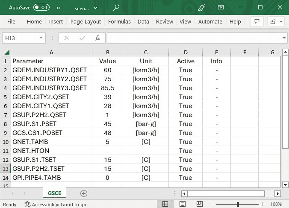Click the Search magnifier icon in title bar
This screenshot has height=208, width=289.
pyautogui.click(x=116, y=7)
